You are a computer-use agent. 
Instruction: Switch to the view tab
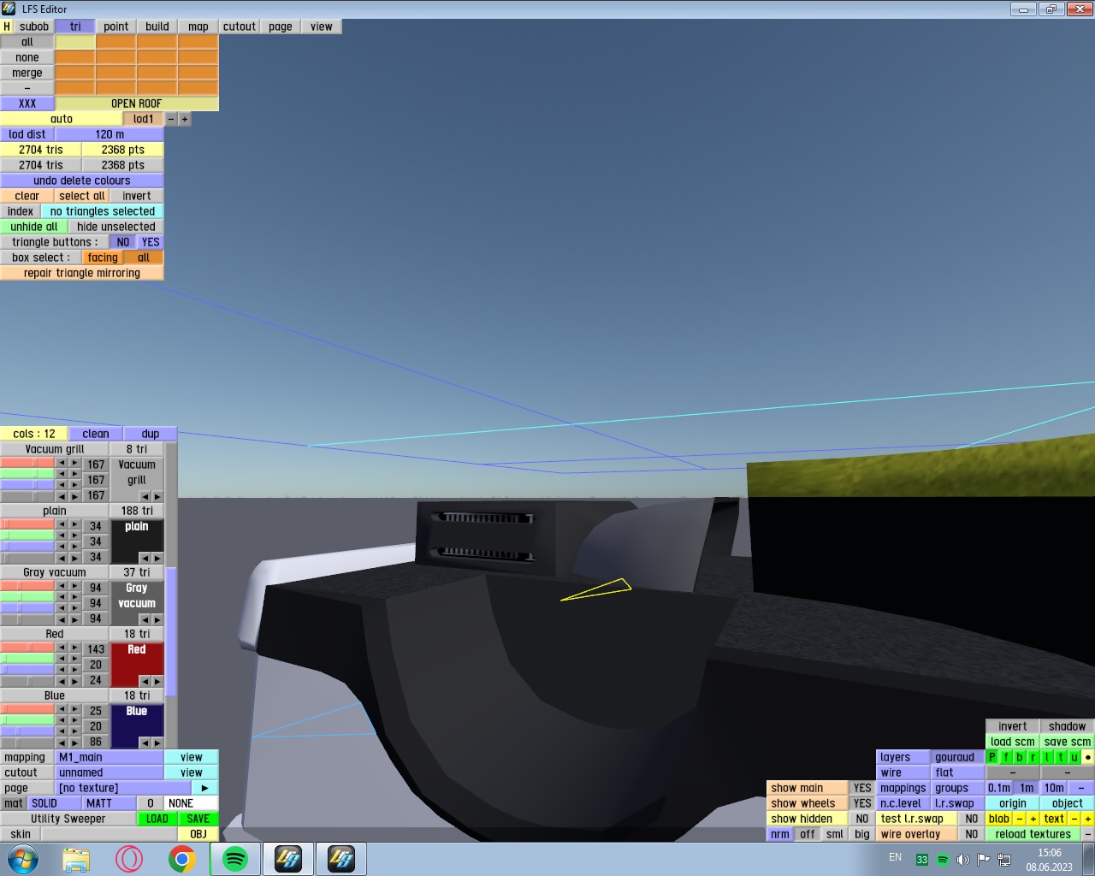[x=322, y=27]
